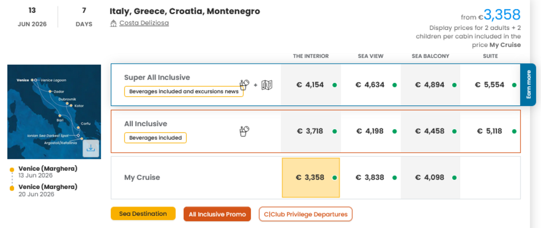Pick Super All Inclusive sea balcony € 4,894

[x=430, y=85]
